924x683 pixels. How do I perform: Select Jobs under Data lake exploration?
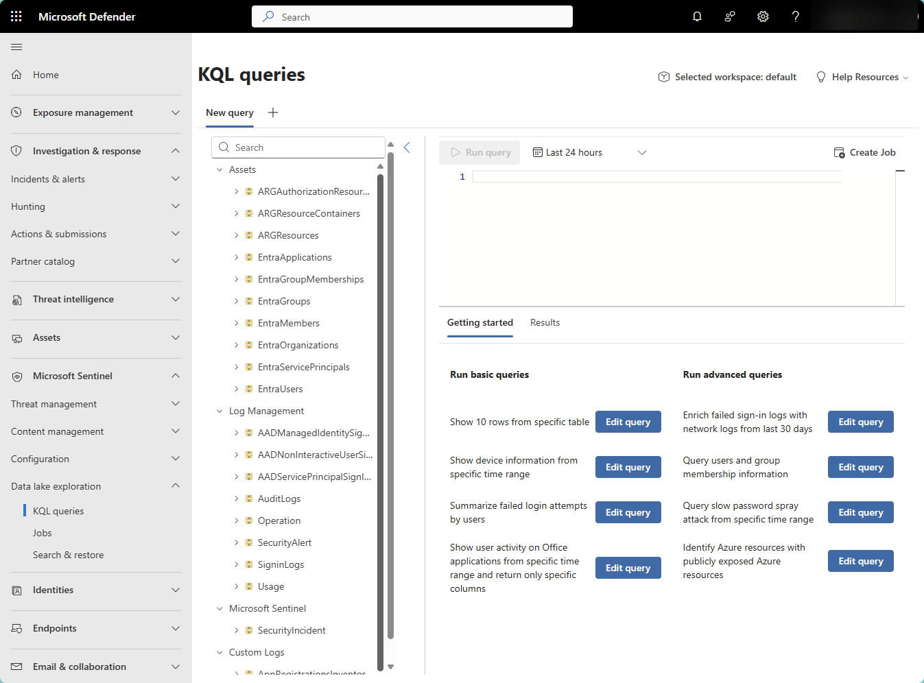coord(43,533)
